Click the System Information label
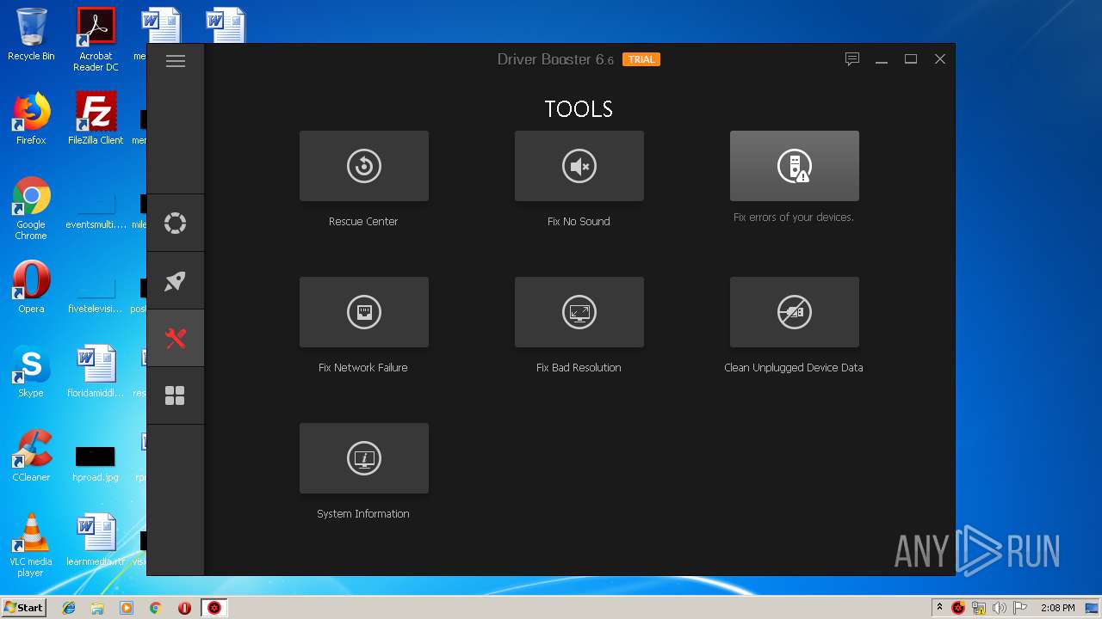Screen dimensions: 1102x619 (x=363, y=513)
